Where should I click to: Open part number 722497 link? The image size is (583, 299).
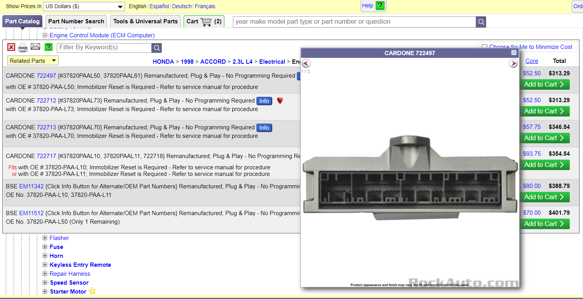[46, 76]
